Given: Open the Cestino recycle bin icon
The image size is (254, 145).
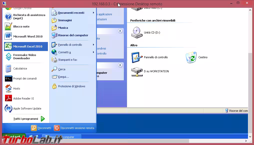Looking at the screenshot, I should 191,57.
